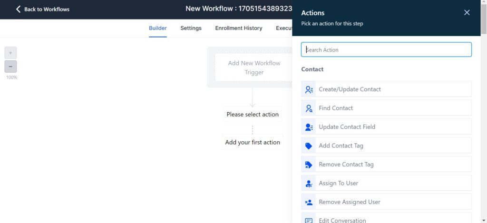The height and width of the screenshot is (223, 487).
Task: Click the Update Contact Field icon
Action: (309, 127)
